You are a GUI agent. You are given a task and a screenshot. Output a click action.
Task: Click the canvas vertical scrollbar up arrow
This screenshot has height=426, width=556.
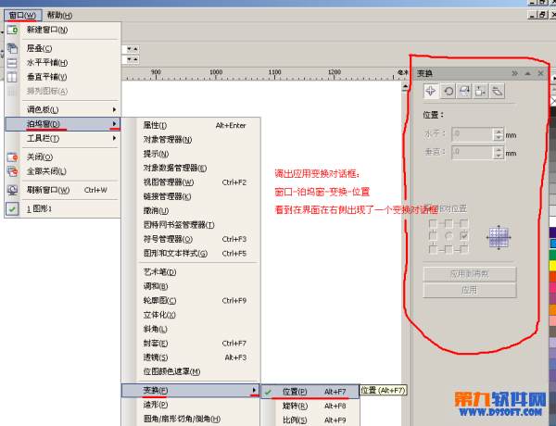point(405,86)
